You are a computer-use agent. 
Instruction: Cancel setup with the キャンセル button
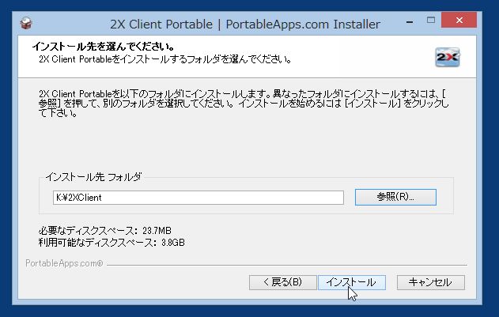pos(430,282)
